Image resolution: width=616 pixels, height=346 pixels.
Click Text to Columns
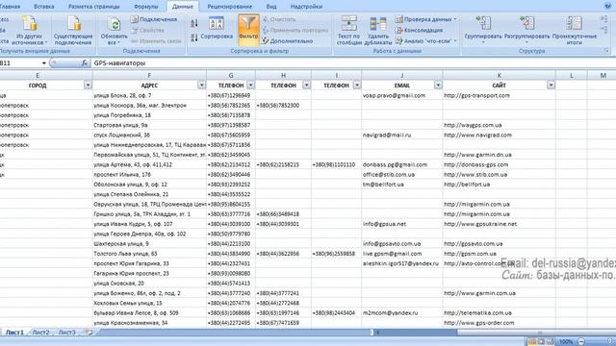[x=348, y=30]
